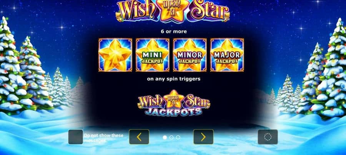Select the second page indicator dot
346x155 pixels.
click(x=171, y=137)
